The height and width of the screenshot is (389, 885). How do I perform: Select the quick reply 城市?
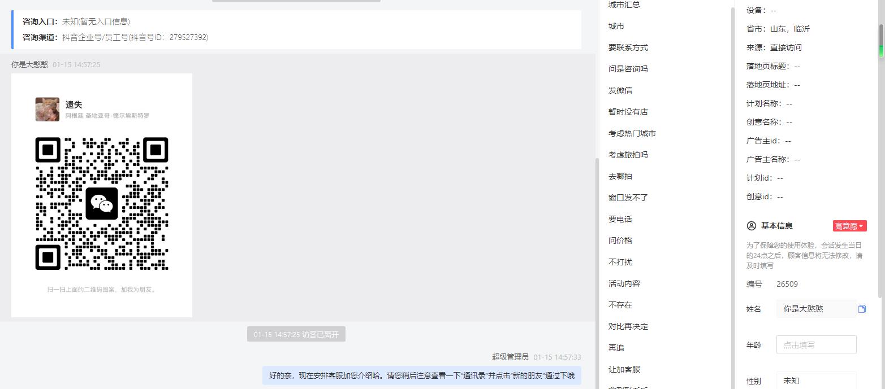(616, 26)
